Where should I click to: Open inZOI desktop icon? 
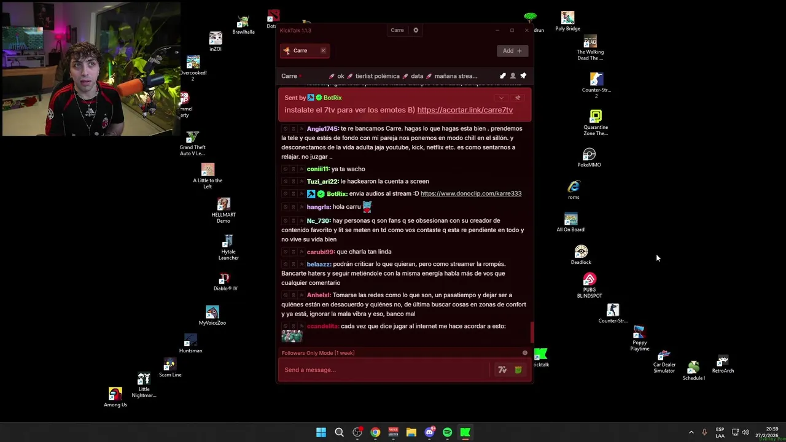coord(215,42)
